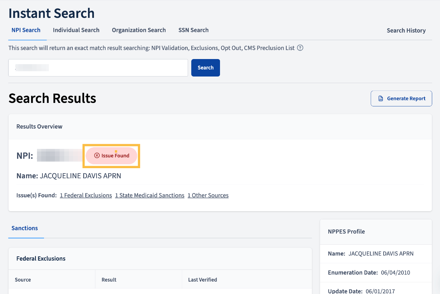Click the Federal Exclusions section heading
The image size is (440, 294).
(41, 258)
